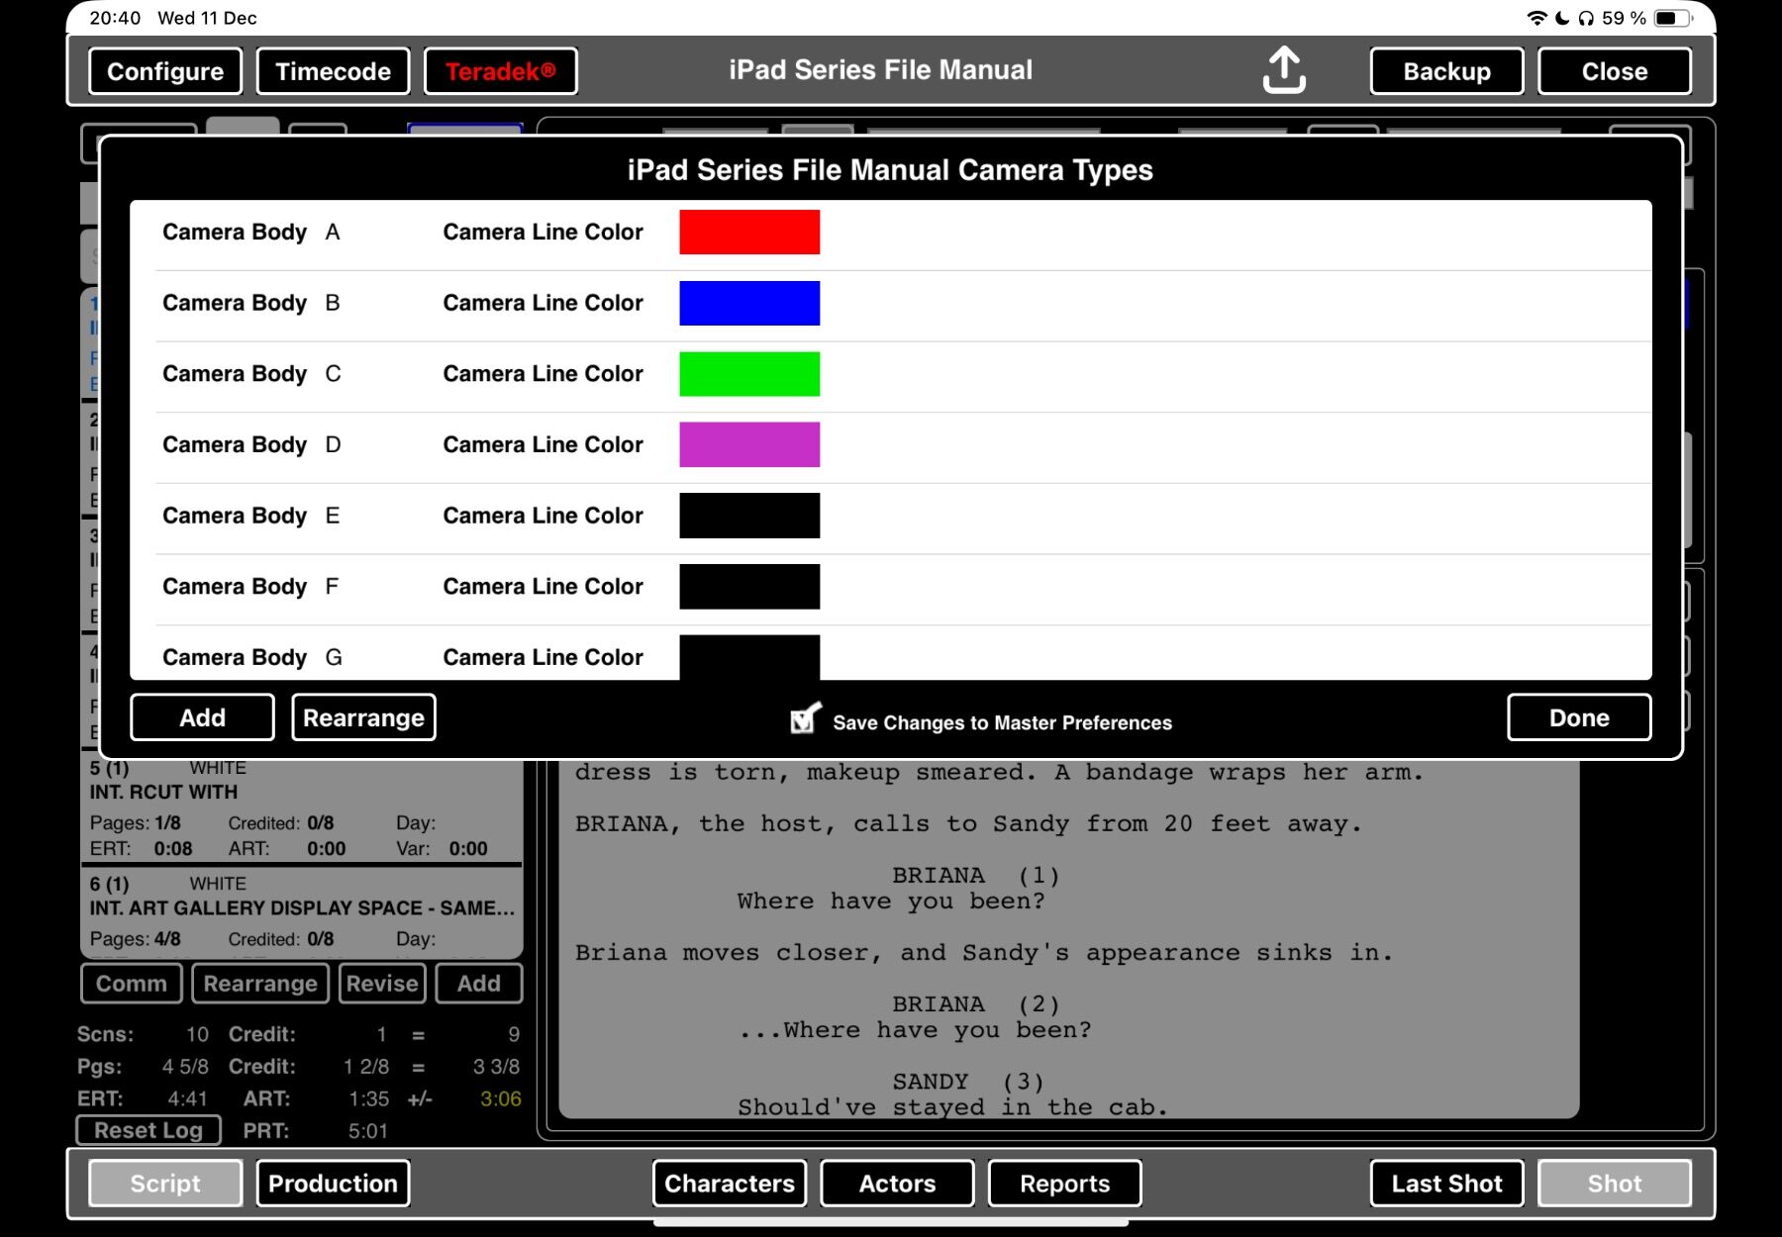Confirm camera types with Done
The width and height of the screenshot is (1782, 1237).
pos(1579,717)
